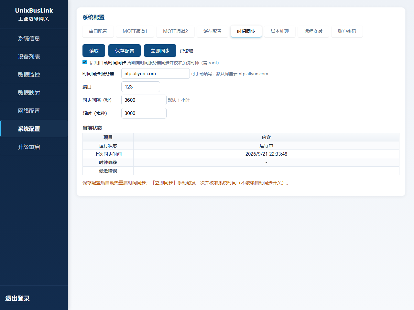Click the 项目 column header
414x310 pixels.
pyautogui.click(x=108, y=137)
